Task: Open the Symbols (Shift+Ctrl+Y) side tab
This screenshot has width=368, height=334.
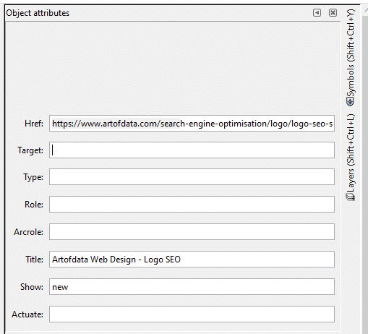Action: [351, 58]
